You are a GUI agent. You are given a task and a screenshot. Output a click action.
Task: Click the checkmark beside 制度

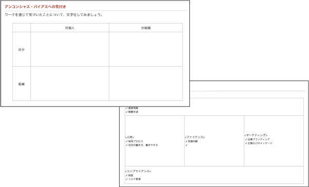(x=127, y=175)
